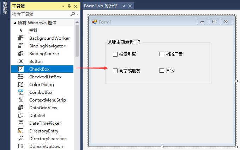Screen dimensions: 240x150
Task: Click the ContextMenuStrip icon
Action: tap(21, 100)
